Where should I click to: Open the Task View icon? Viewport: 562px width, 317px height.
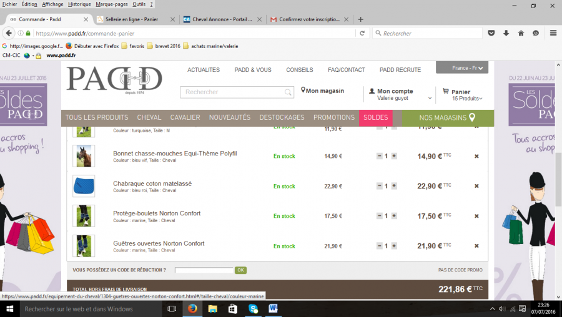coord(172,309)
